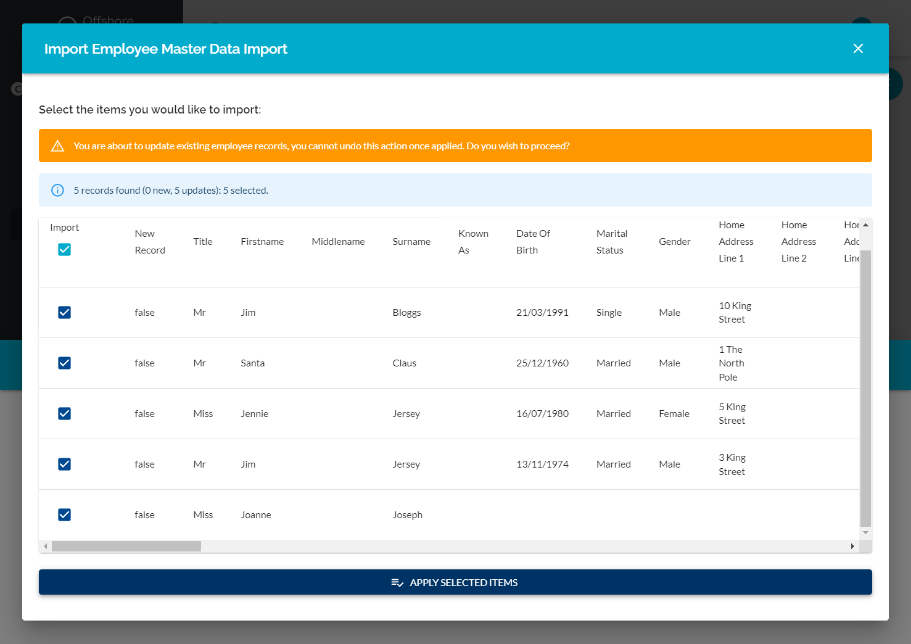Click the Home Address Line 1 header
911x644 pixels.
click(x=736, y=242)
